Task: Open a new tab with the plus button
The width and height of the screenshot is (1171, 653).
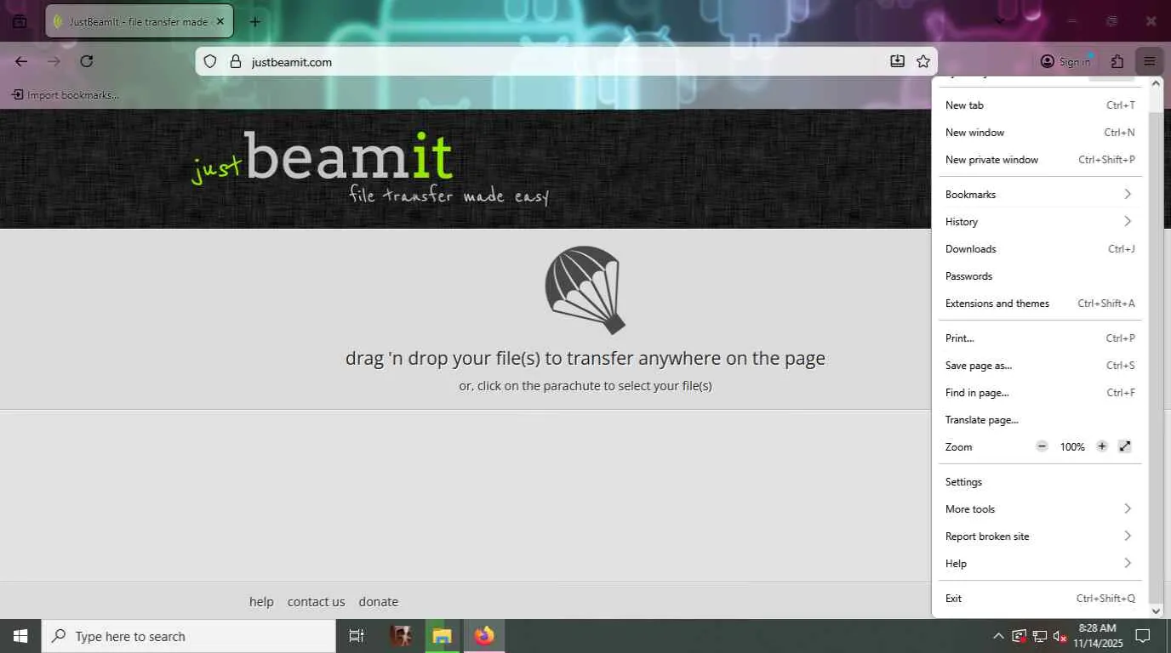Action: pyautogui.click(x=254, y=21)
